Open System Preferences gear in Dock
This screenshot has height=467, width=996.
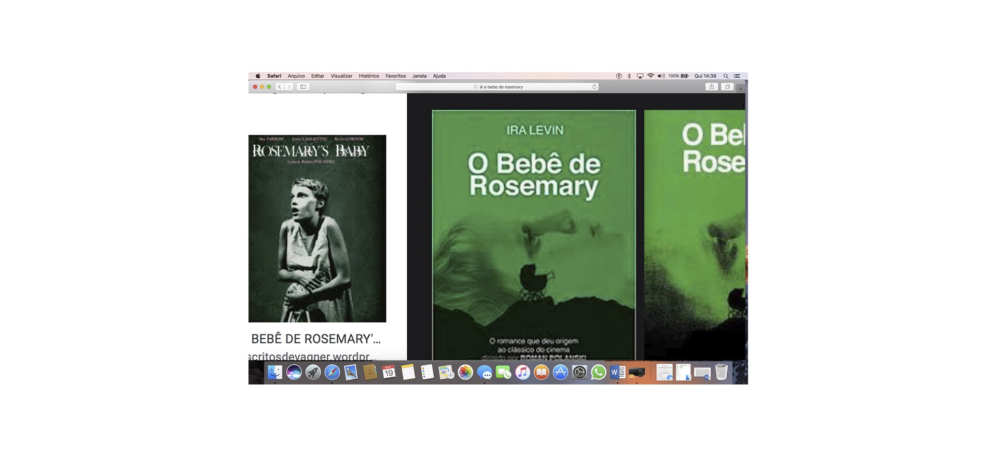click(579, 372)
